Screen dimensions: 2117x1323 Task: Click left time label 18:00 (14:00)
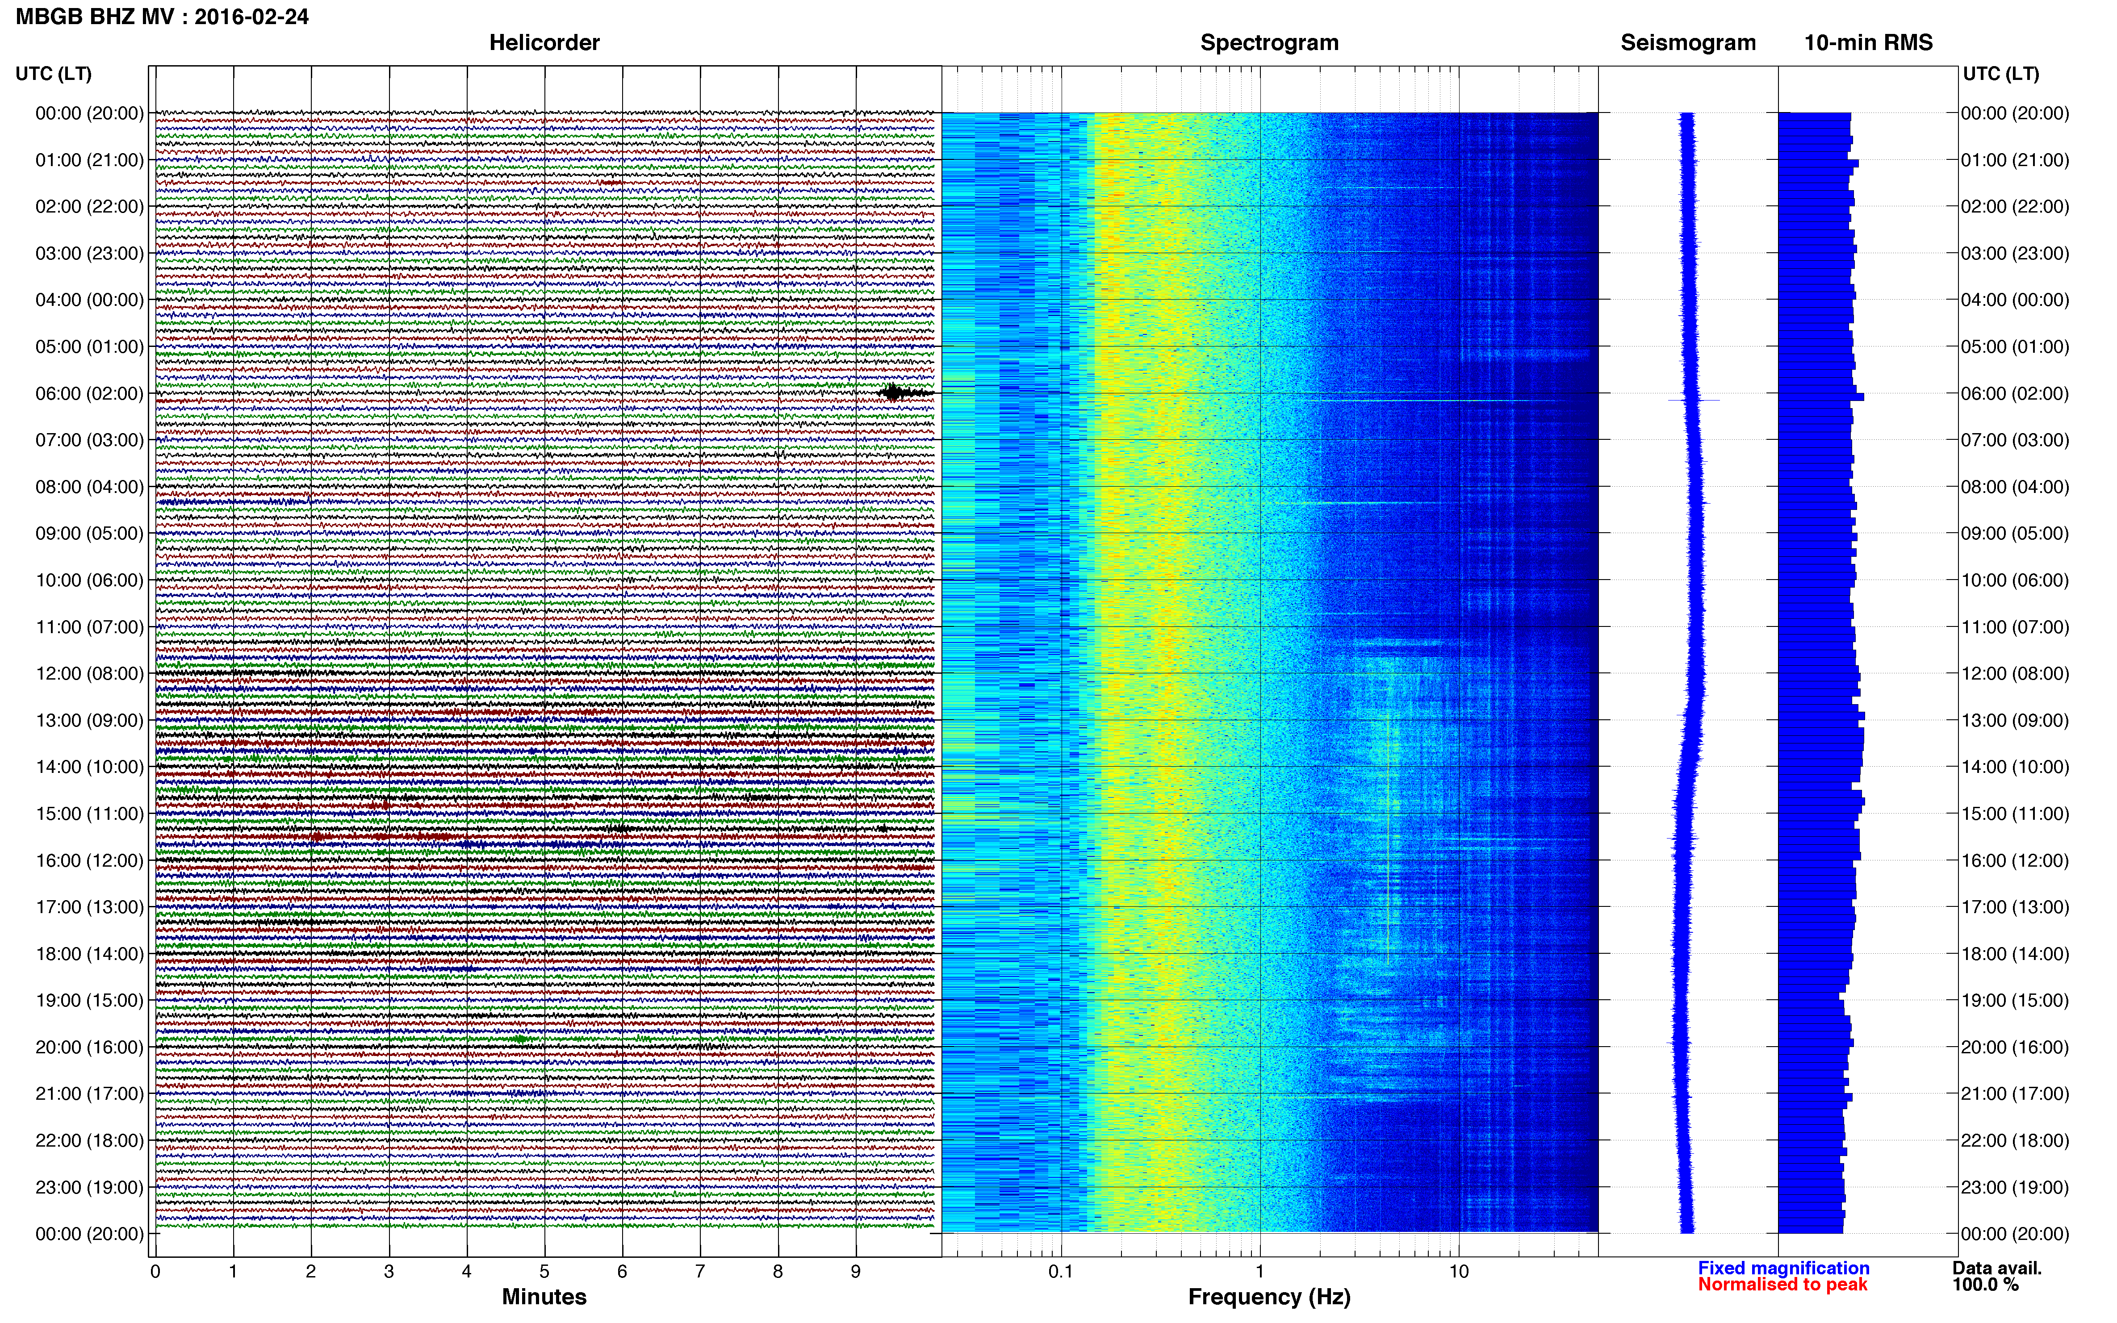[89, 954]
